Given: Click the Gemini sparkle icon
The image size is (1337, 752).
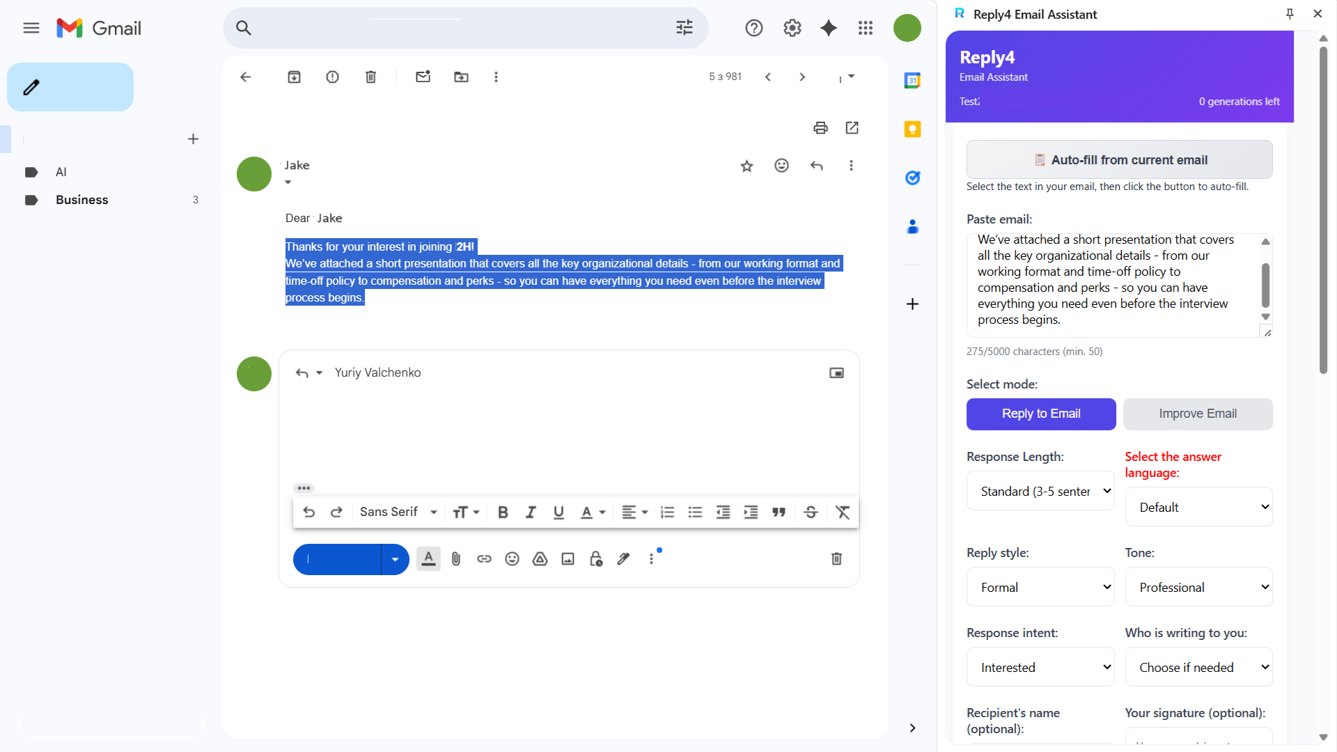Looking at the screenshot, I should 829,28.
